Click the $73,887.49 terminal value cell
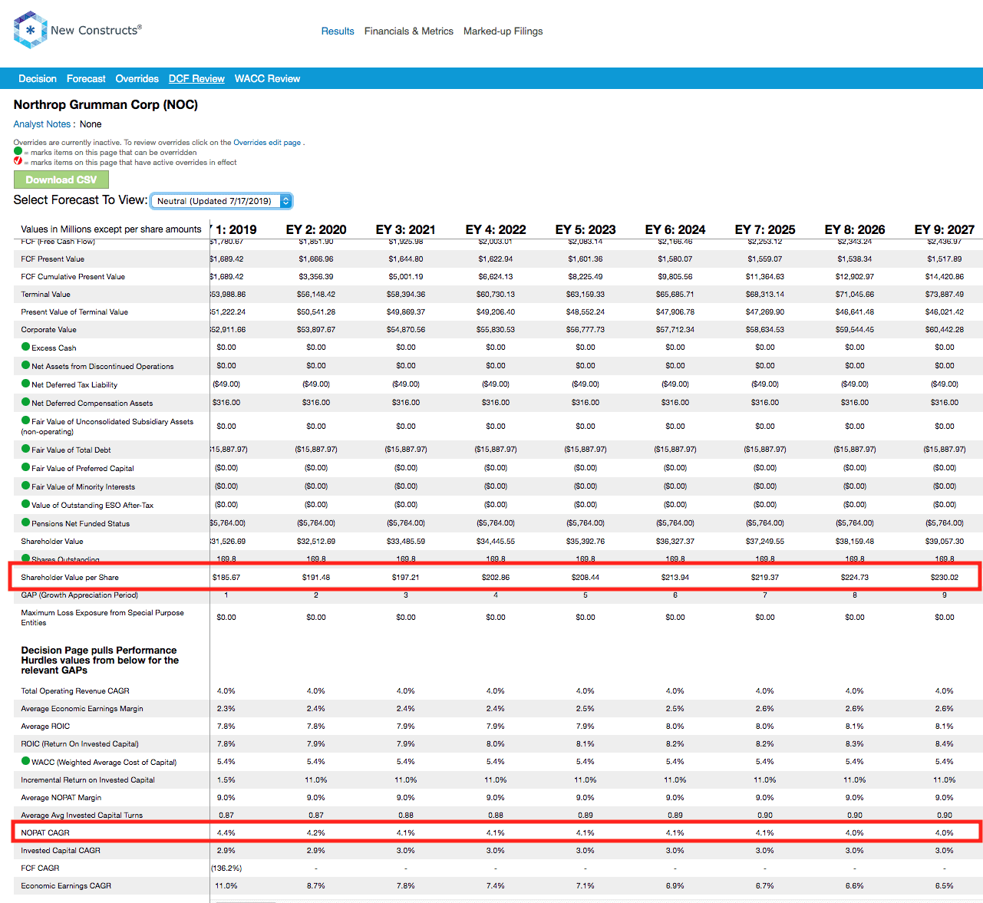This screenshot has width=983, height=903. [x=945, y=295]
